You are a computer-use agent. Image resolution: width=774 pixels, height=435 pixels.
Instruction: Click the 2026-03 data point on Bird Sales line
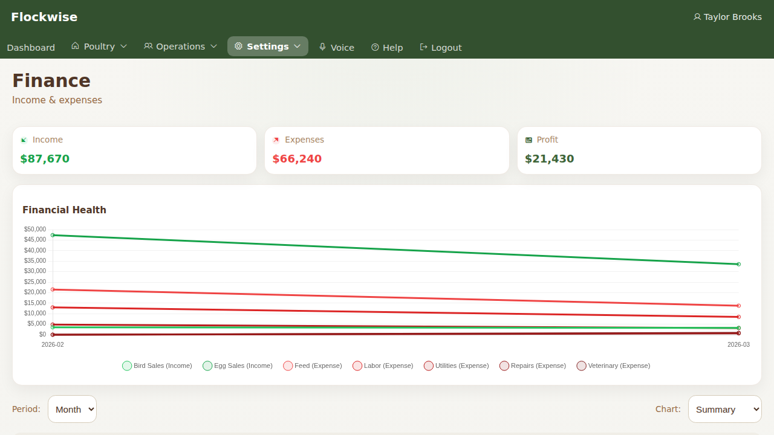pos(738,264)
